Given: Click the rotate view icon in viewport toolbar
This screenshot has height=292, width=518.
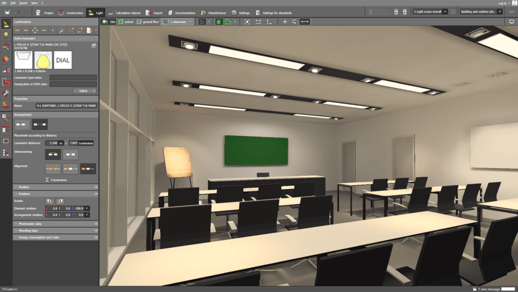Looking at the screenshot, I should pos(294,22).
